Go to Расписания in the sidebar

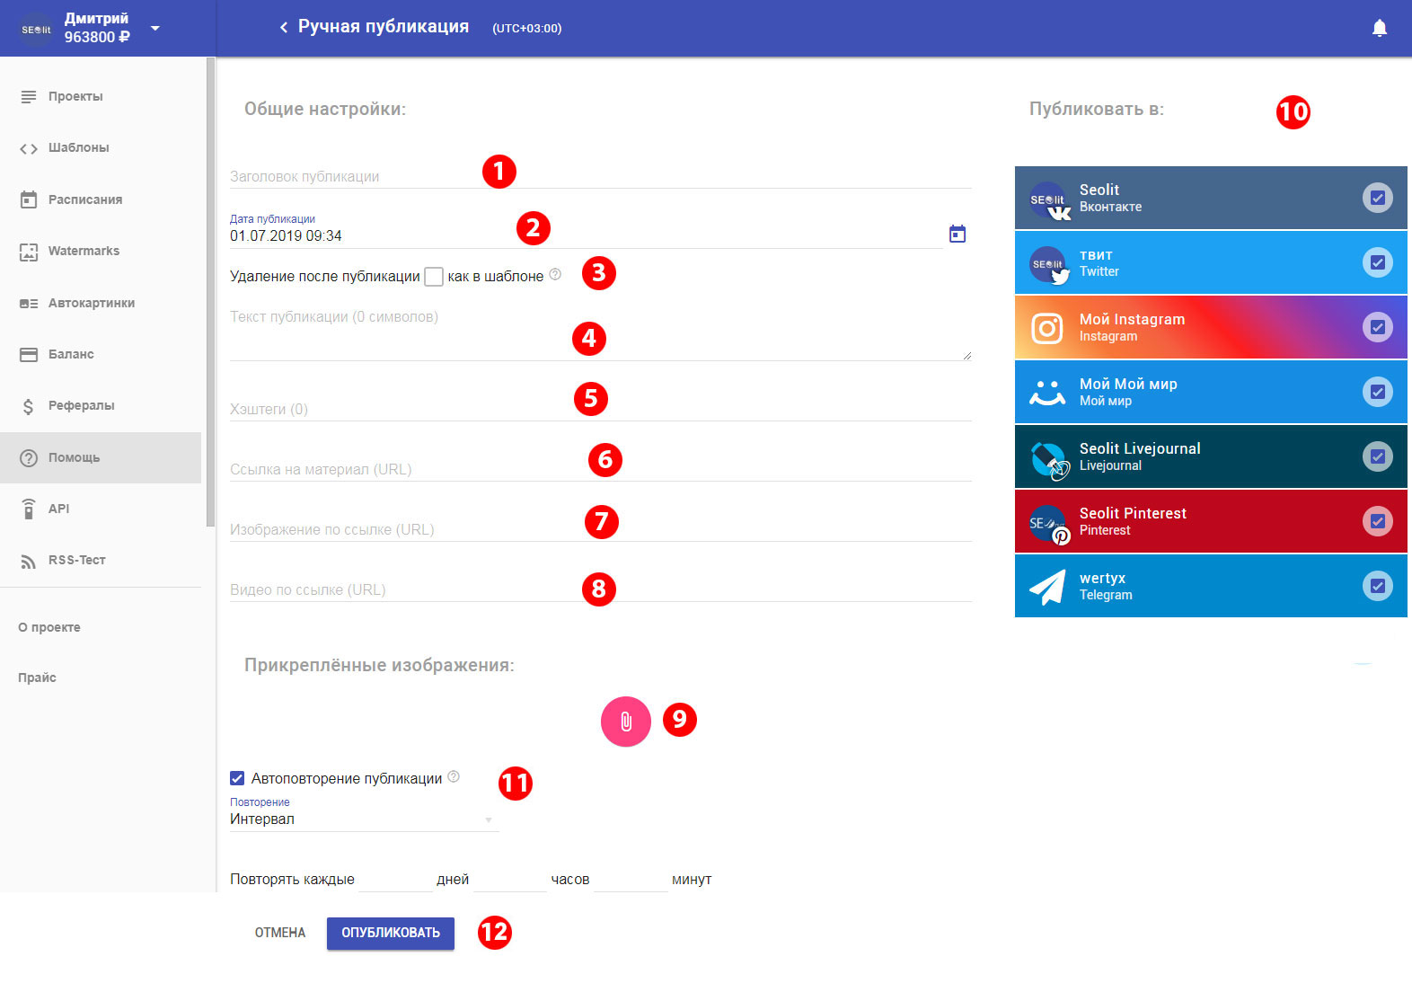(84, 199)
